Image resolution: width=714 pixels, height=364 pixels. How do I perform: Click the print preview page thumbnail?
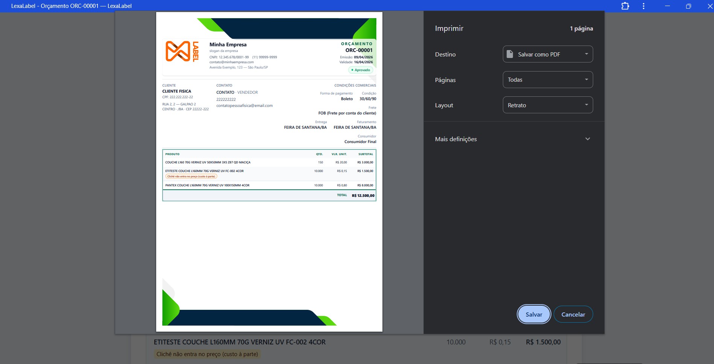[x=269, y=172]
